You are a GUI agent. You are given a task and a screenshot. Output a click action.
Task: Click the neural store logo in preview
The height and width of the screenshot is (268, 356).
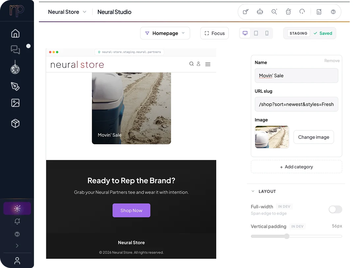[77, 65]
